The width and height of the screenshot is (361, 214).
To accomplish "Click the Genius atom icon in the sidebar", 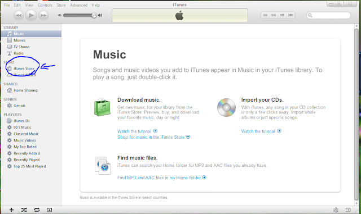I will click(x=9, y=106).
